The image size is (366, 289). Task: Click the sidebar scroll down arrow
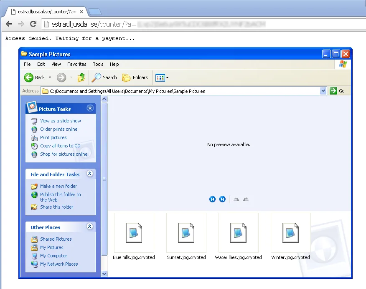104,274
